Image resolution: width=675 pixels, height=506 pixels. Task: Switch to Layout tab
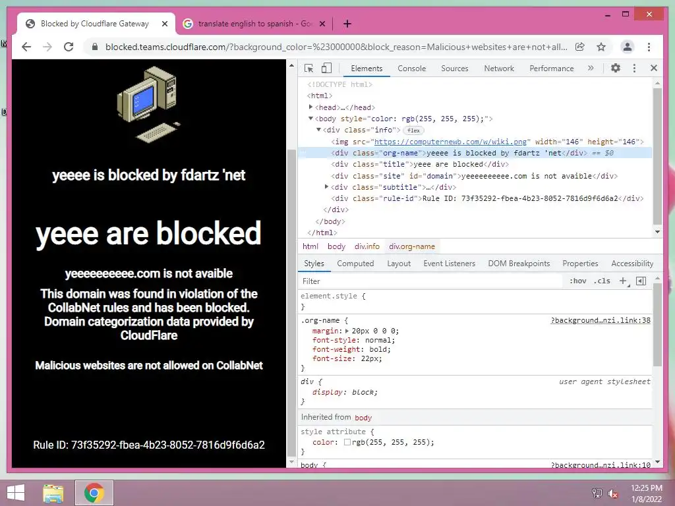coord(399,264)
